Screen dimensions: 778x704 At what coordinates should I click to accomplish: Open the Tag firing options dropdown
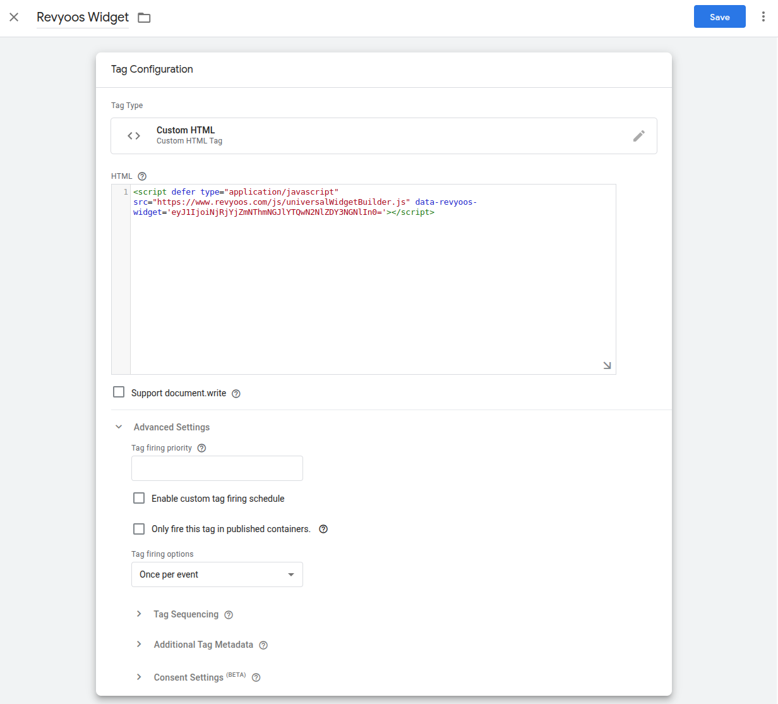[x=217, y=574]
